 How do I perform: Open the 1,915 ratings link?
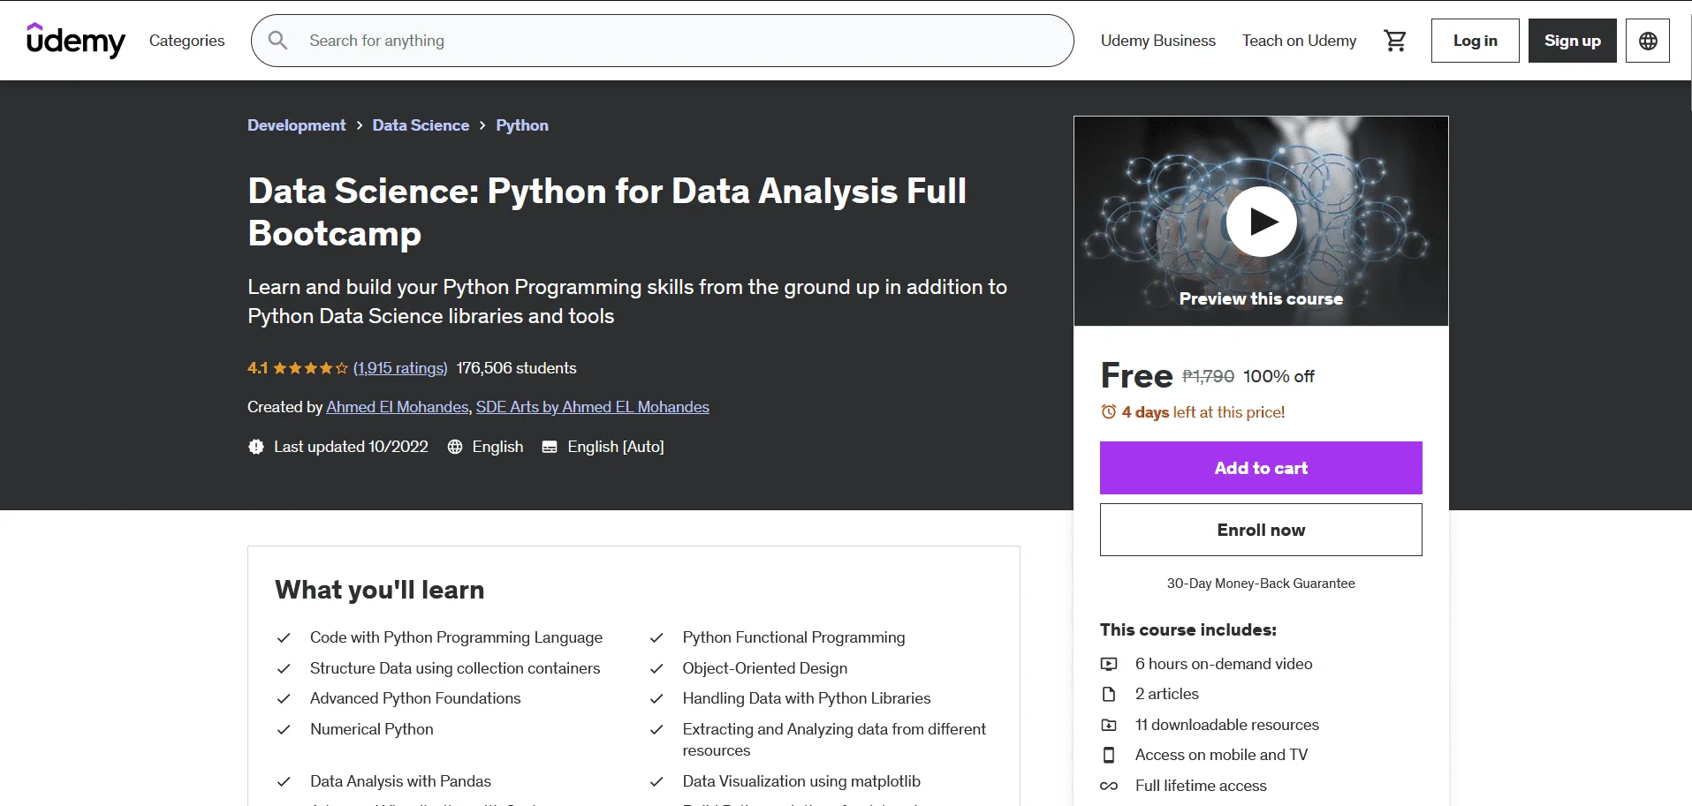pyautogui.click(x=400, y=368)
